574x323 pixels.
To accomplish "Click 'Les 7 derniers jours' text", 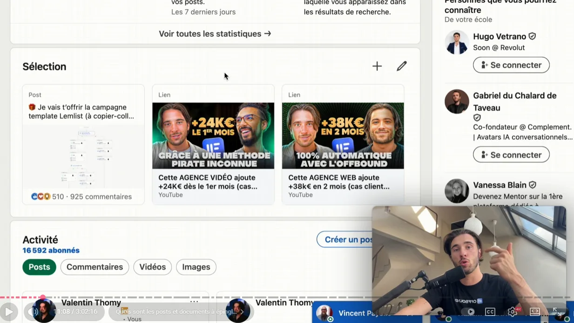I will click(203, 12).
